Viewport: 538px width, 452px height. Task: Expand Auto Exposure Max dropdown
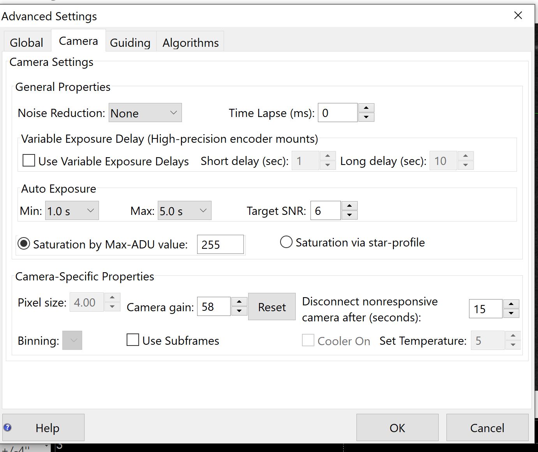pos(185,211)
